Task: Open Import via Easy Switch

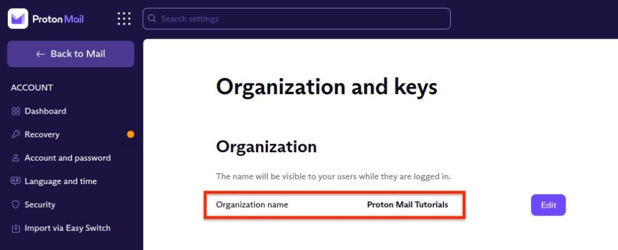Action: coord(68,228)
